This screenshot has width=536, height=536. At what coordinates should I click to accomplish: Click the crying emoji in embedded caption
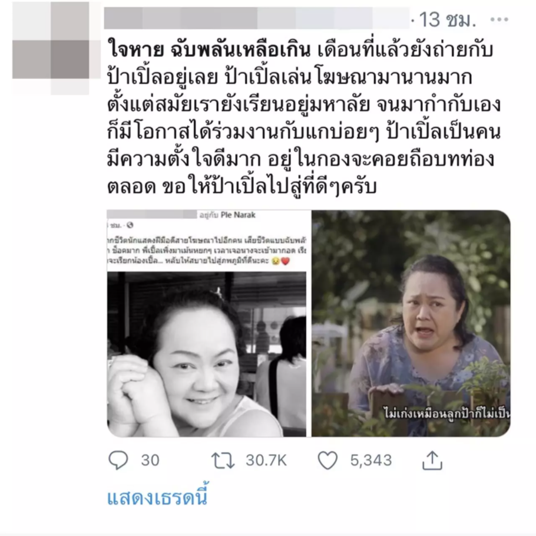pyautogui.click(x=275, y=261)
